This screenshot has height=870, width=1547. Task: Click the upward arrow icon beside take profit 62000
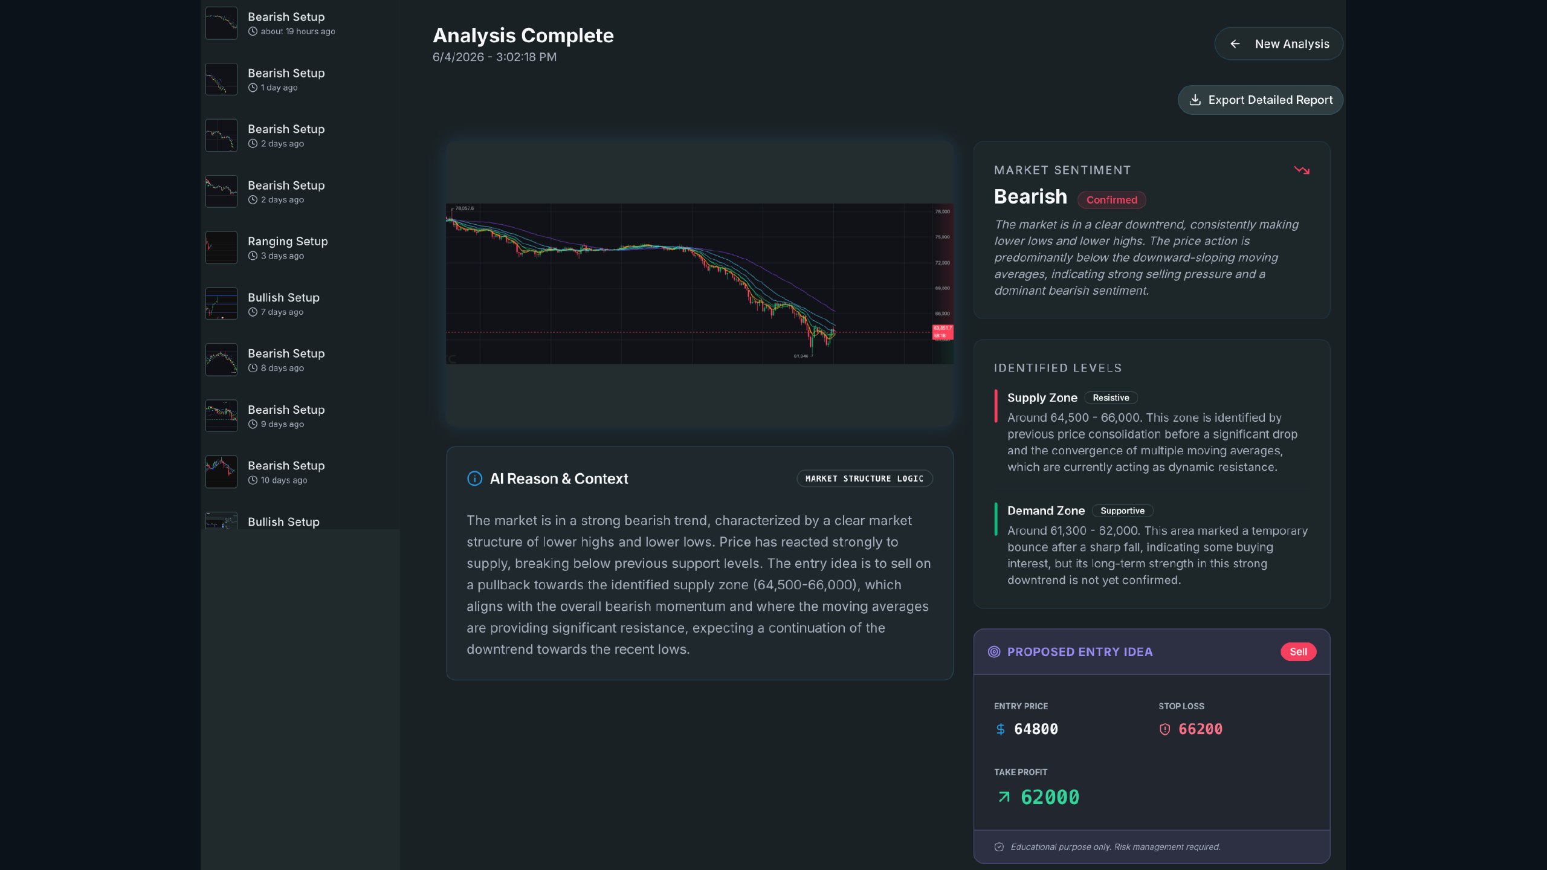[1004, 797]
